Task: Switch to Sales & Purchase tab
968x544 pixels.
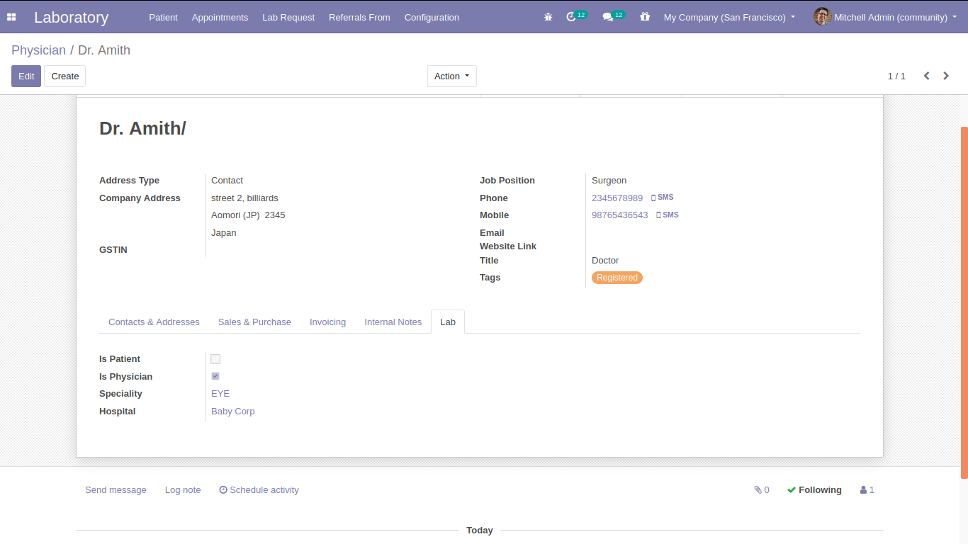Action: (254, 322)
